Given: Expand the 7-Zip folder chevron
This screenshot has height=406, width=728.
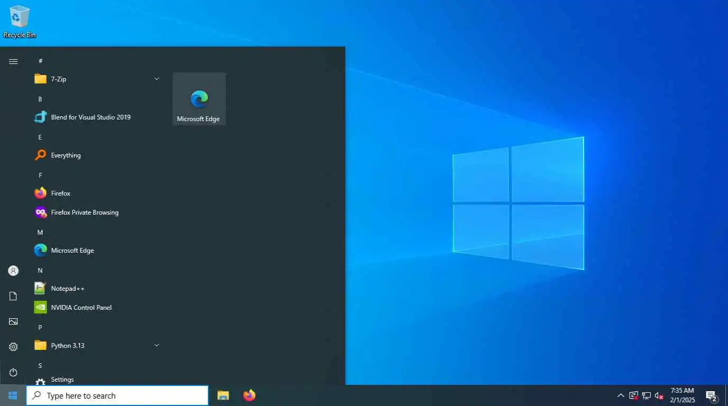Looking at the screenshot, I should [157, 79].
